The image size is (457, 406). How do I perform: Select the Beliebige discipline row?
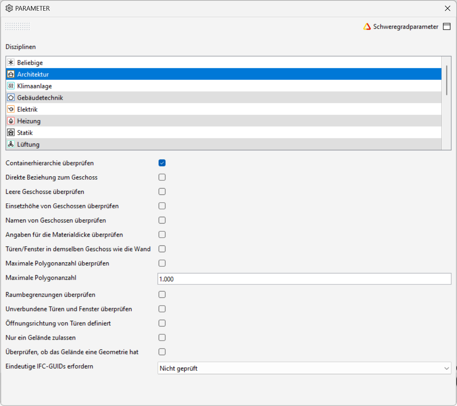coord(224,63)
